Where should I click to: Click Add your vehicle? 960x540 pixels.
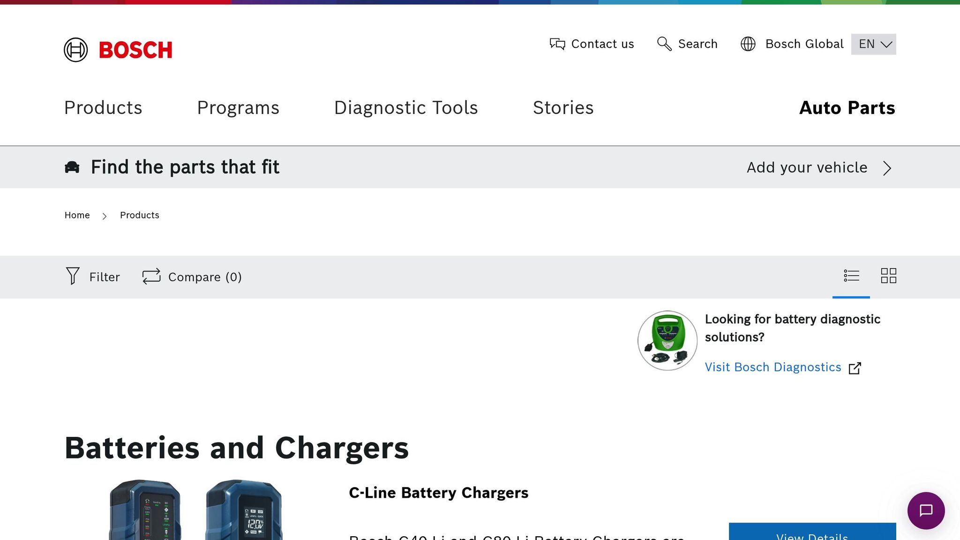(x=807, y=167)
